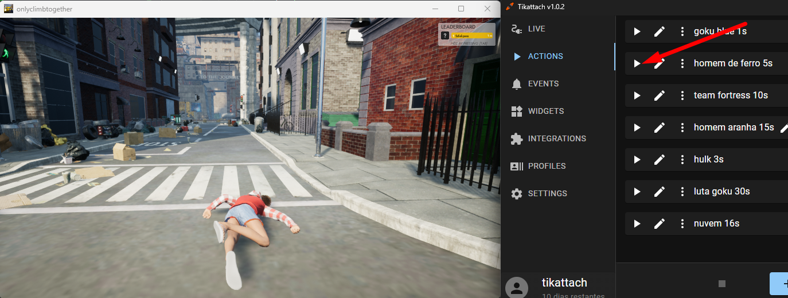Viewport: 788px width, 298px height.
Task: Click the user avatar icon at sidebar bottom
Action: (x=517, y=288)
